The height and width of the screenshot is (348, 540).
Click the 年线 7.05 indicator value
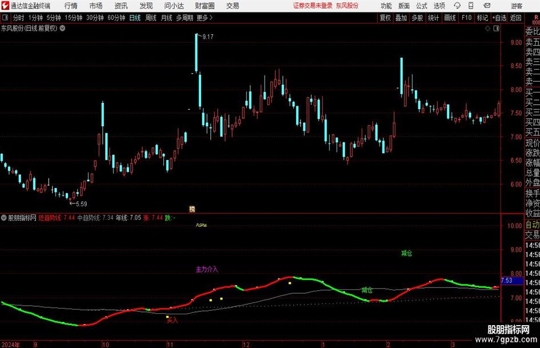[128, 218]
